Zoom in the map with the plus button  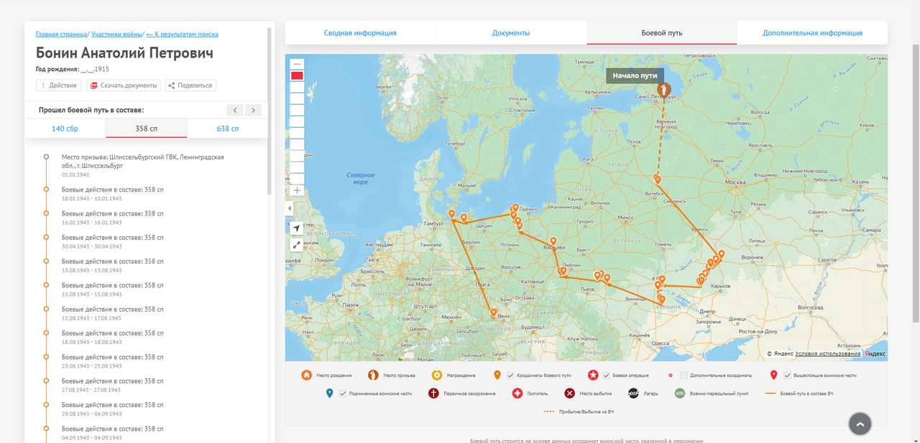[x=297, y=190]
